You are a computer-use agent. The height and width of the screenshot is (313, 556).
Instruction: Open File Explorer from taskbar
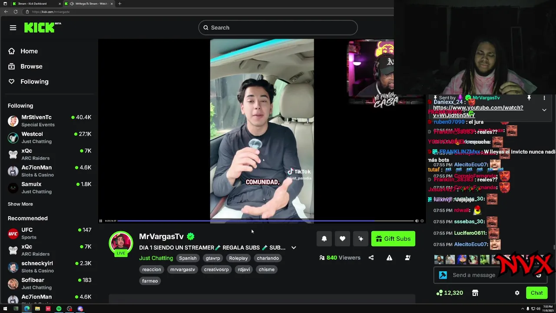(x=37, y=309)
